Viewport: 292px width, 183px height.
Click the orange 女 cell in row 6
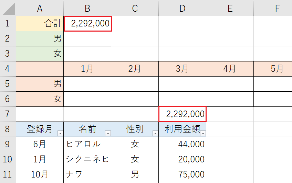pyautogui.click(x=40, y=99)
